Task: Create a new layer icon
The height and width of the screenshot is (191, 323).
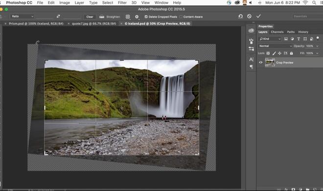Action: click(315, 190)
